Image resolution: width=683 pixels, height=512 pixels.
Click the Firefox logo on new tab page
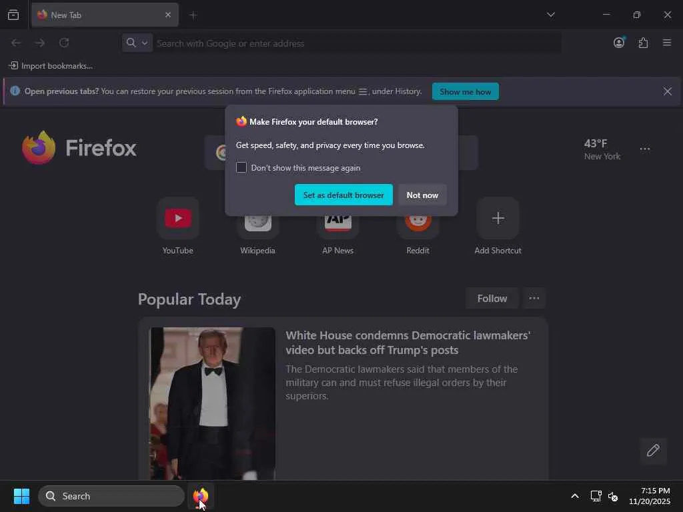[x=79, y=148]
